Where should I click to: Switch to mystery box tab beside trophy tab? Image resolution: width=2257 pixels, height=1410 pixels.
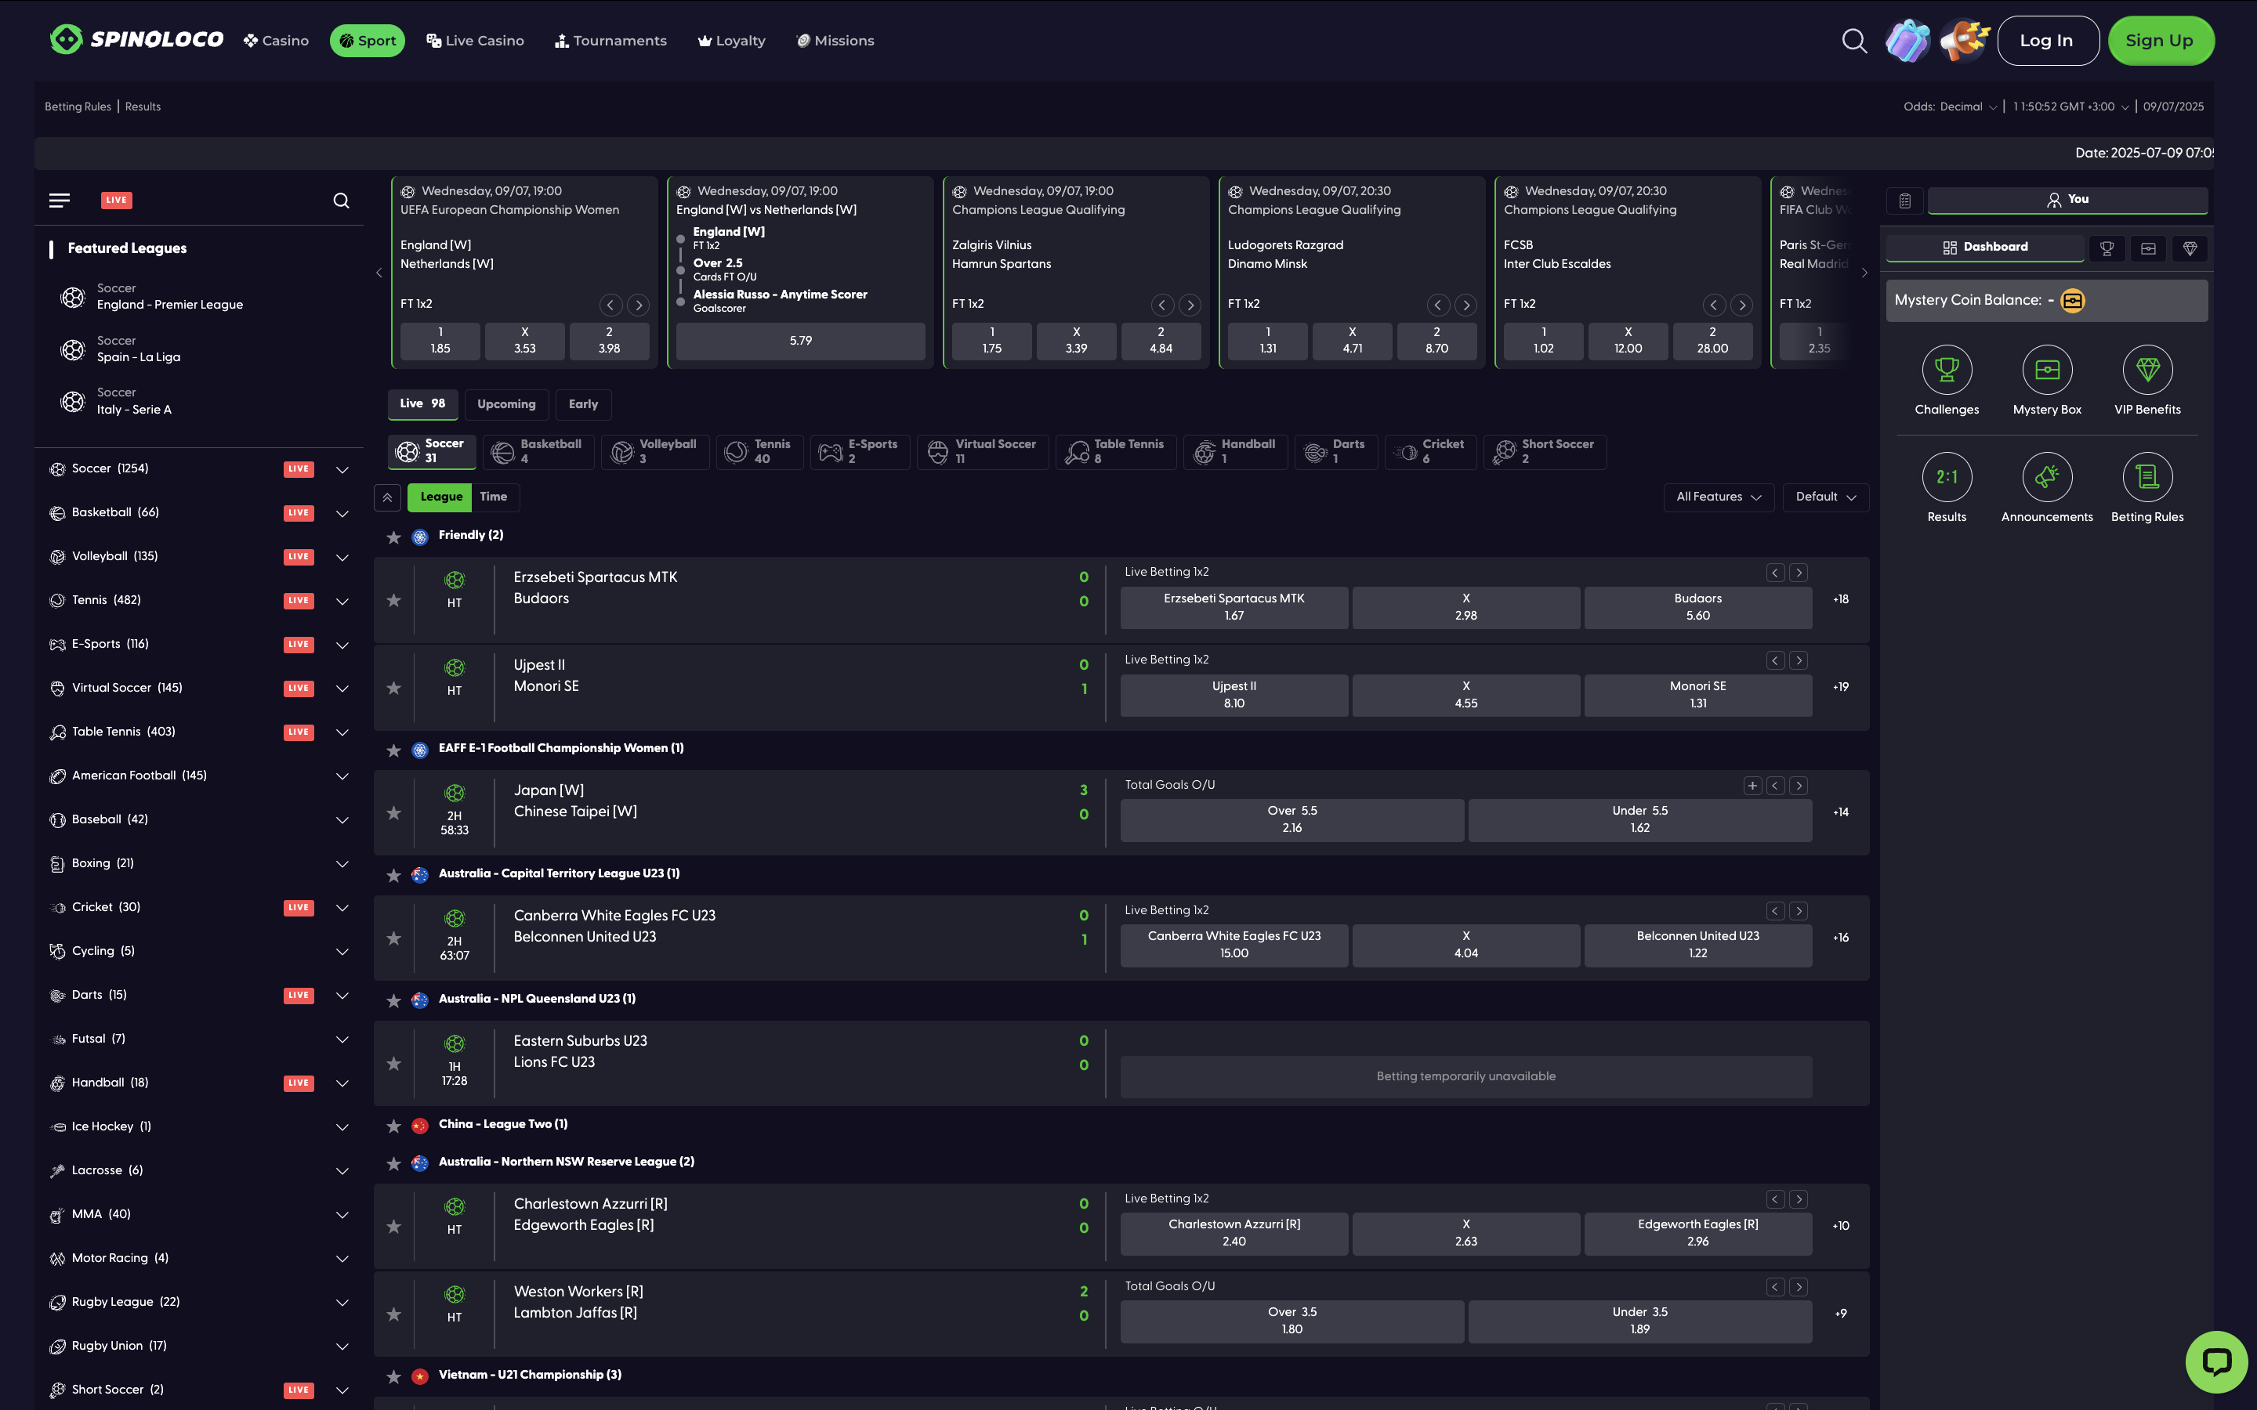(2148, 248)
